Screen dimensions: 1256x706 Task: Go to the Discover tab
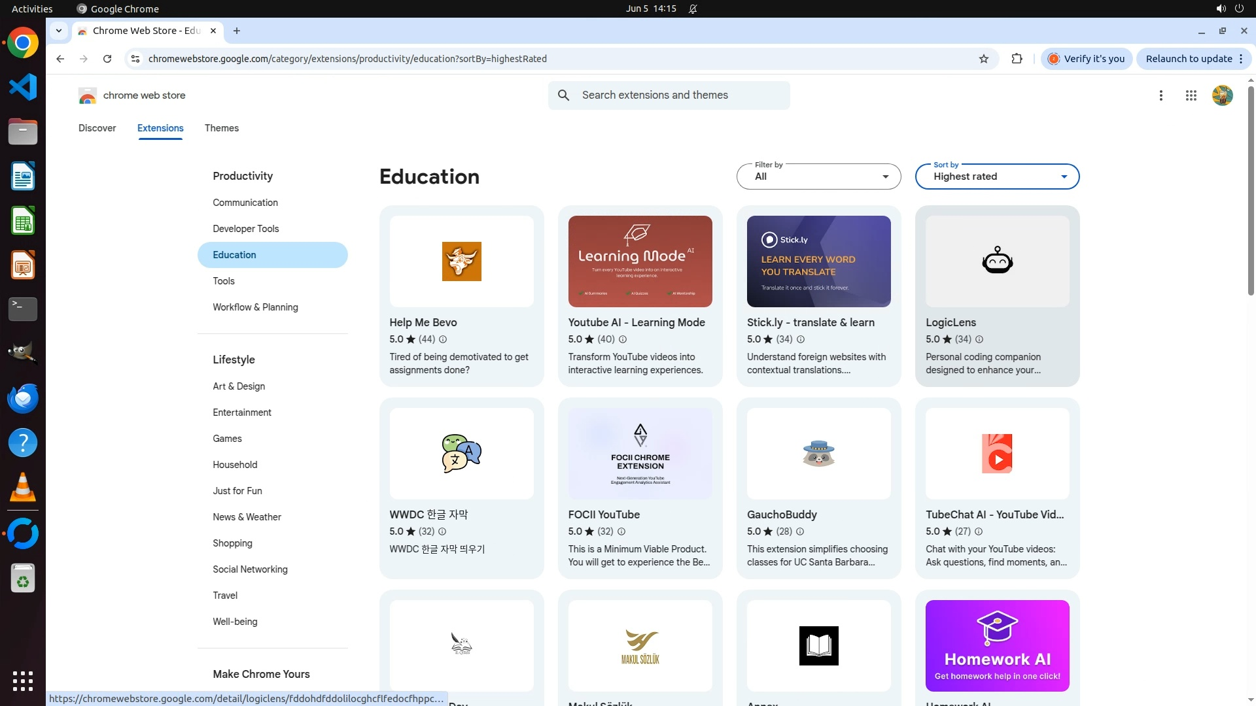[97, 128]
